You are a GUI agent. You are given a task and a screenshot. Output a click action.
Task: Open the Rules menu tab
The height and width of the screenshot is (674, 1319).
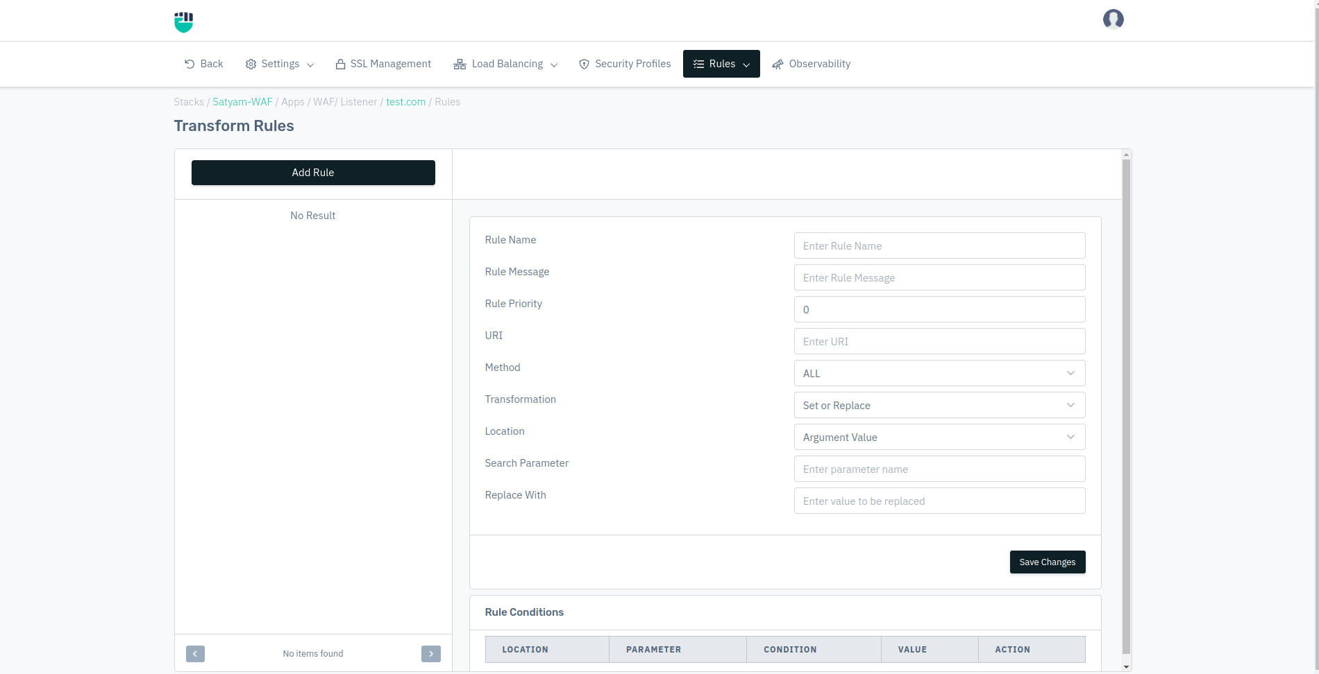pyautogui.click(x=721, y=64)
